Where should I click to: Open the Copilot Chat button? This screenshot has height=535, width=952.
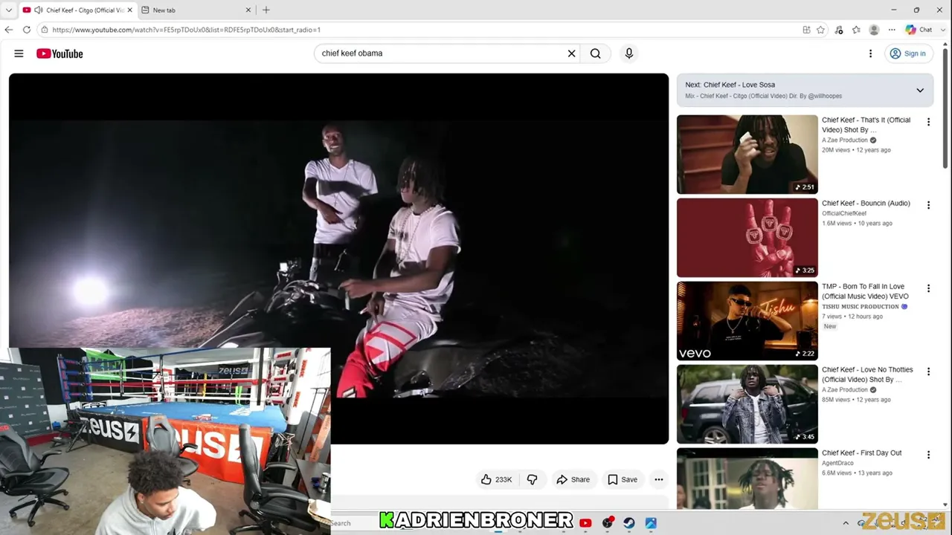point(919,30)
